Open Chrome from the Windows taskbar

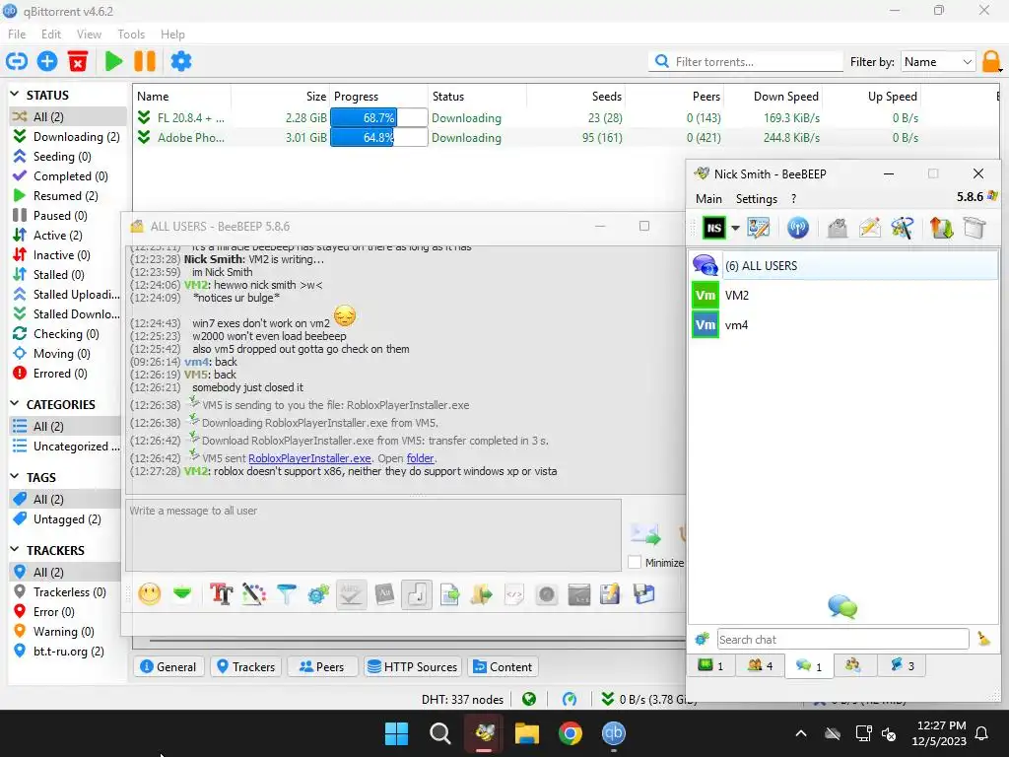pos(571,733)
